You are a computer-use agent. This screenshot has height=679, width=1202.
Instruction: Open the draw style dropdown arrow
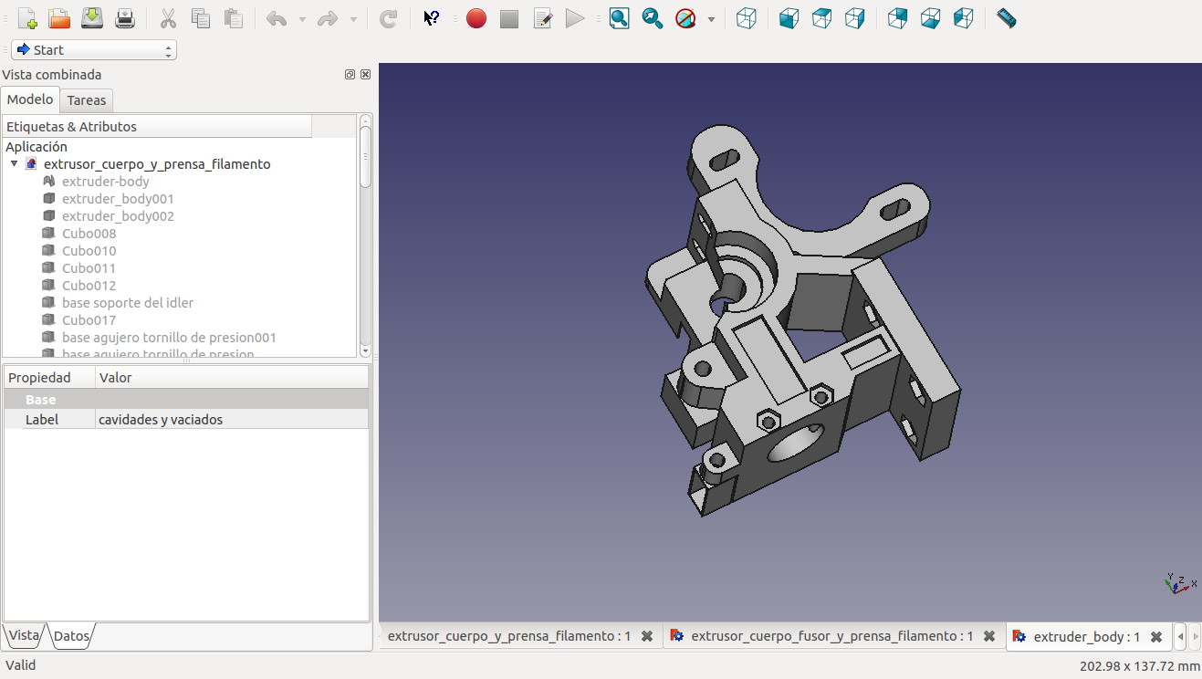pyautogui.click(x=711, y=19)
